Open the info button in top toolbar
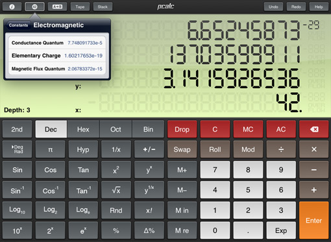The height and width of the screenshot is (242, 331). pyautogui.click(x=12, y=6)
